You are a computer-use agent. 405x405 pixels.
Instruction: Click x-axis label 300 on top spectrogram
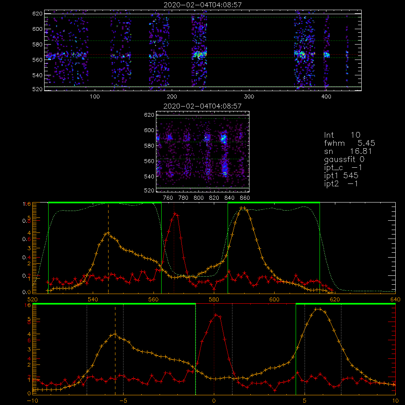pyautogui.click(x=249, y=97)
